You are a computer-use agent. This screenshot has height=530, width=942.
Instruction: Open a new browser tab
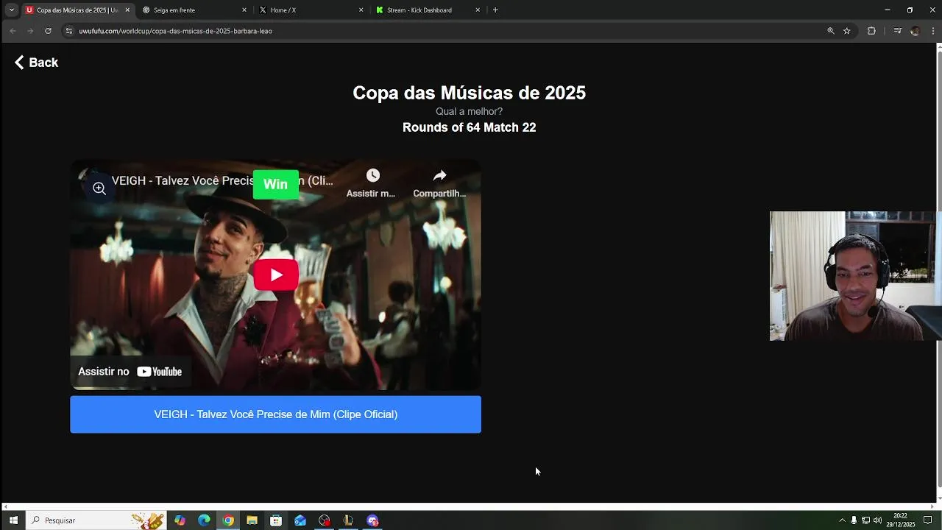tap(495, 10)
